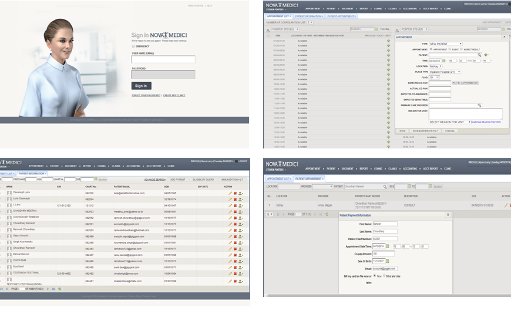Enable the Emergency option on the login form
The height and width of the screenshot is (311, 511).
pos(133,46)
